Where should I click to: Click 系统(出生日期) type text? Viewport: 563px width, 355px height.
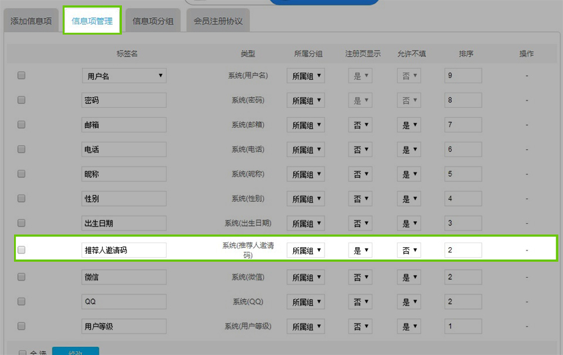(x=248, y=223)
